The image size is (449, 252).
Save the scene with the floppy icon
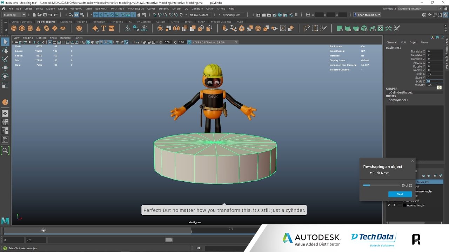pos(45,15)
